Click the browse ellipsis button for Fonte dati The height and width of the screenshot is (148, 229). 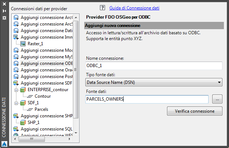[x=217, y=99]
